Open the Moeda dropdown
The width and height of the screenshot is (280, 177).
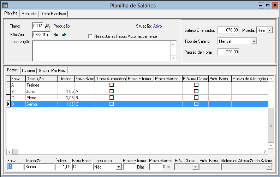(x=269, y=30)
